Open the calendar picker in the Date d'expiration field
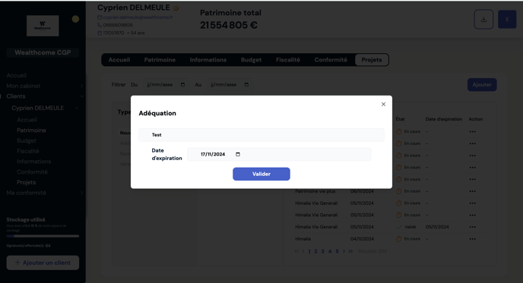The width and height of the screenshot is (523, 283). [x=238, y=154]
